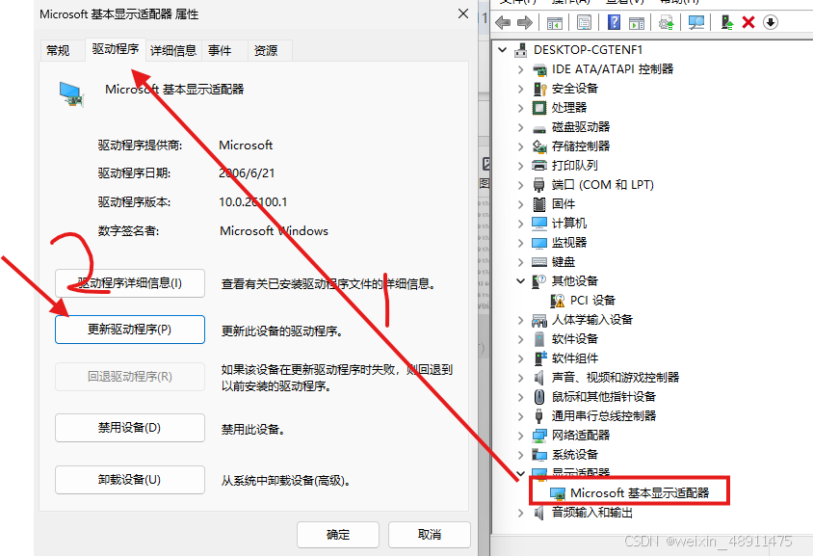Open the Properties sheet toolbar icon
This screenshot has width=813, height=556.
pos(584,23)
